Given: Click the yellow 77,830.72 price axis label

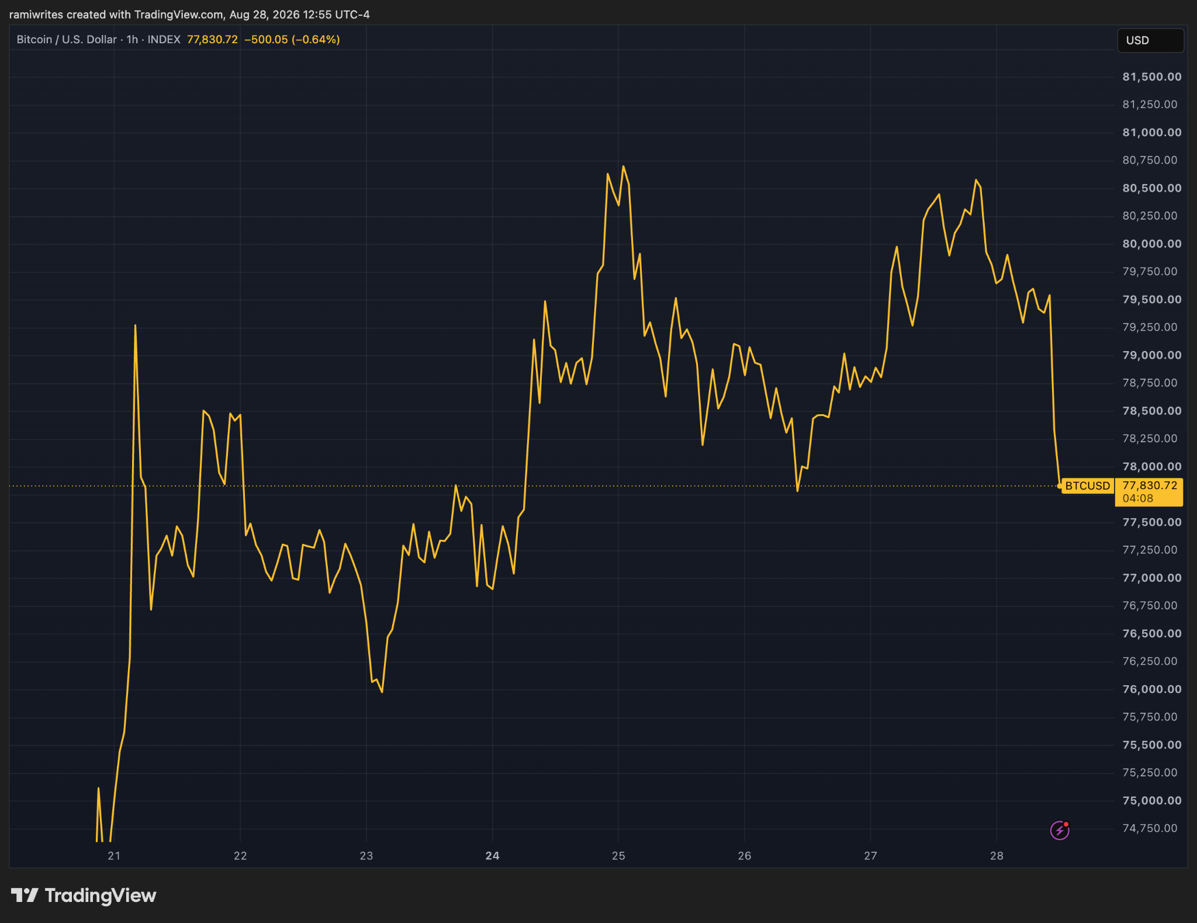Looking at the screenshot, I should tap(1149, 492).
